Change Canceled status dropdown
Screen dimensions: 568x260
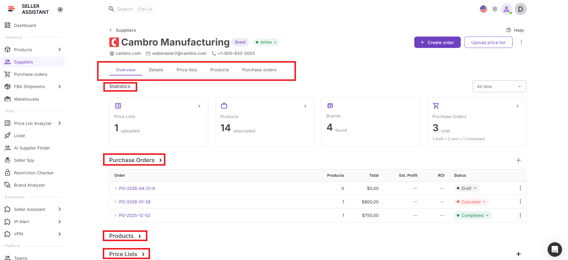coord(472,202)
